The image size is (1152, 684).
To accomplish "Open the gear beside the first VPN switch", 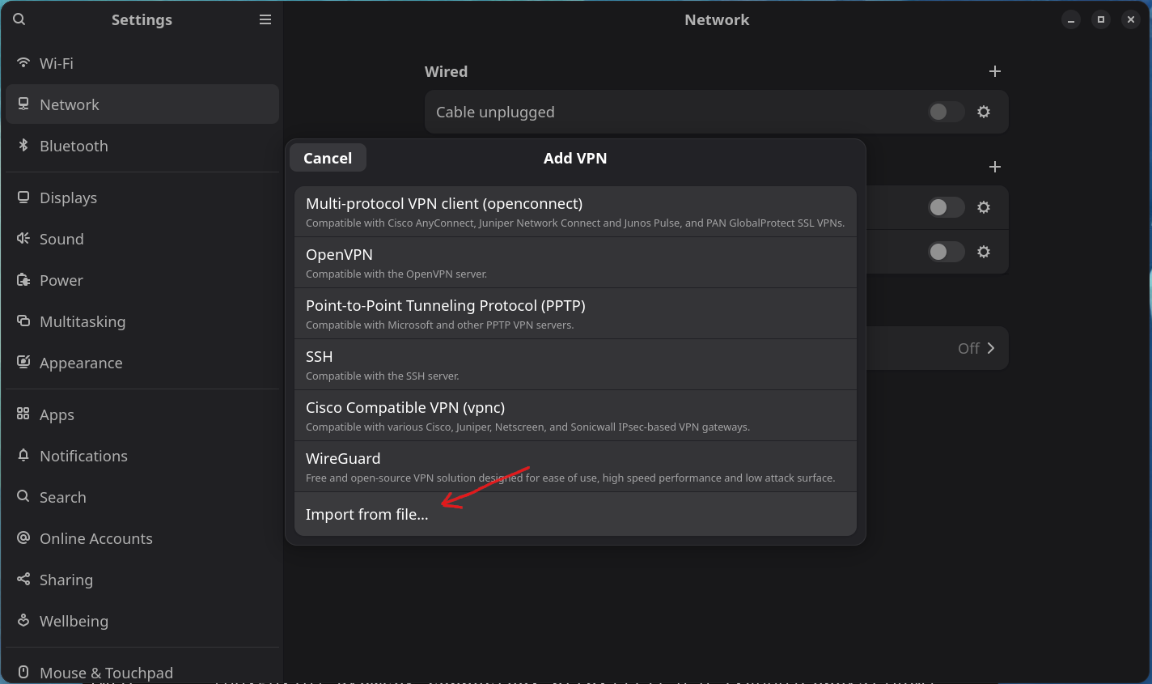I will coord(984,207).
